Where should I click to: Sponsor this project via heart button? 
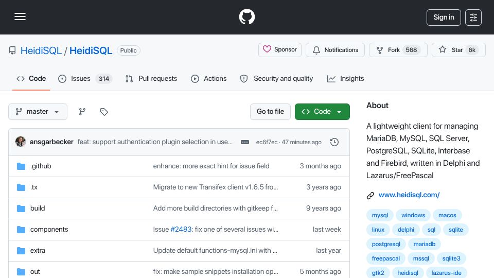tap(280, 50)
